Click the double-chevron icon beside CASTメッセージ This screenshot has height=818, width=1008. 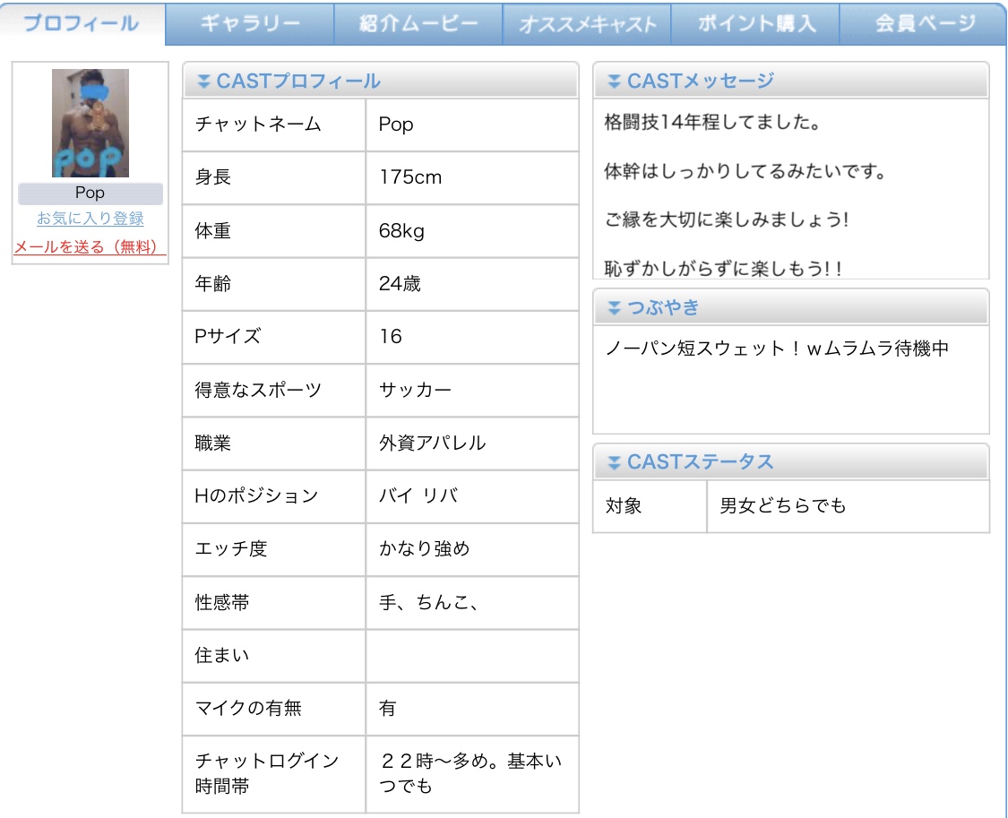(x=614, y=82)
